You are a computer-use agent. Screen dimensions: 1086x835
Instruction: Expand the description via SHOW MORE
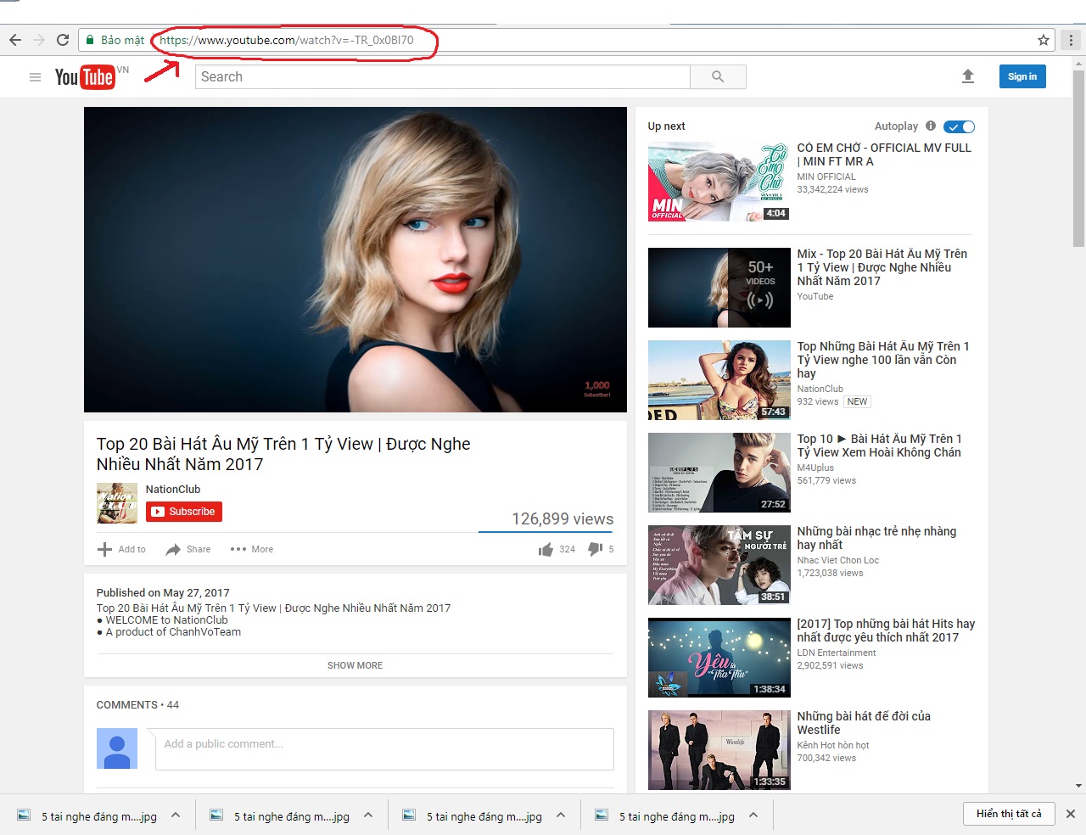(355, 665)
